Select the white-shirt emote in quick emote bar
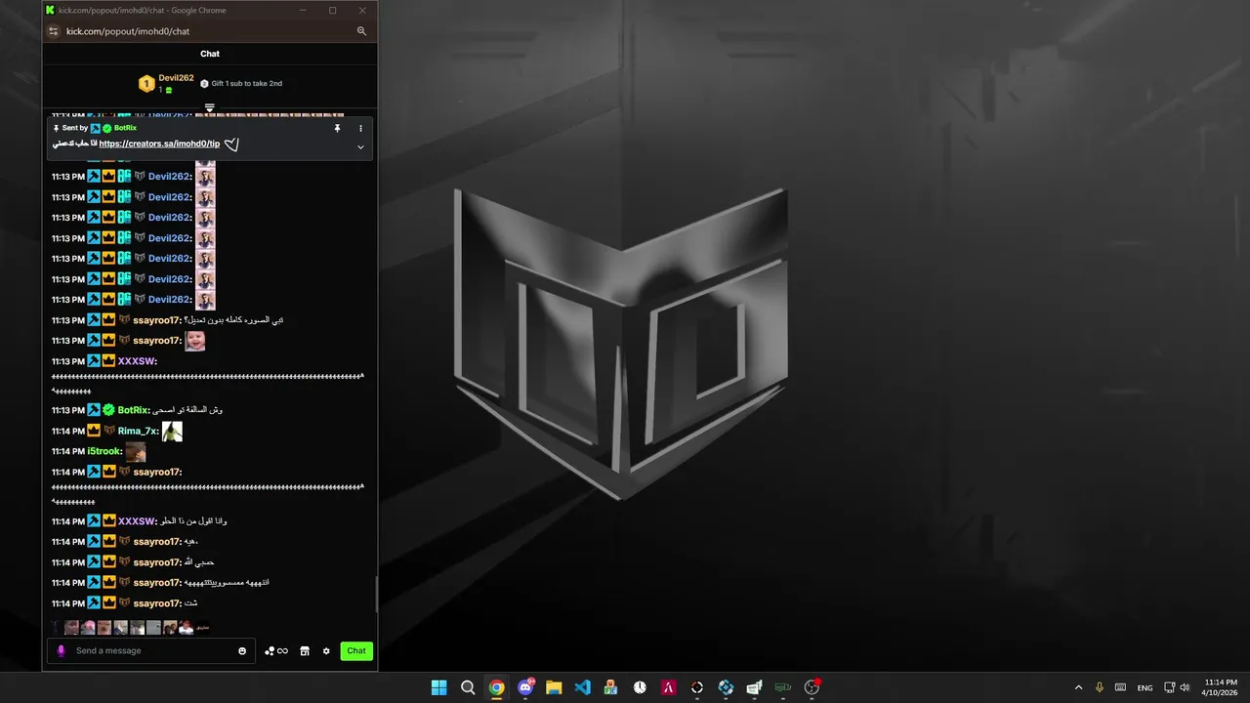Screen dimensions: 1250x703 (186, 628)
